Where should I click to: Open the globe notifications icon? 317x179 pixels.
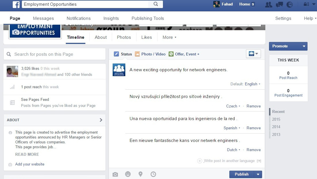click(290, 4)
